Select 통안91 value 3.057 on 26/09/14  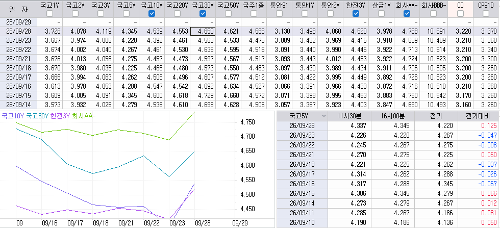(x=280, y=104)
